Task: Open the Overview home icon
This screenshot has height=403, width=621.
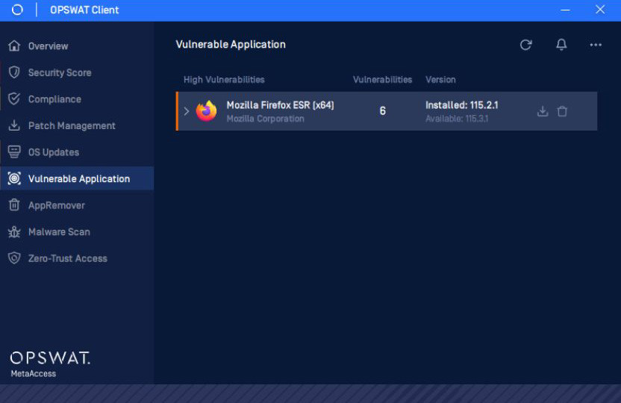Action: (14, 46)
